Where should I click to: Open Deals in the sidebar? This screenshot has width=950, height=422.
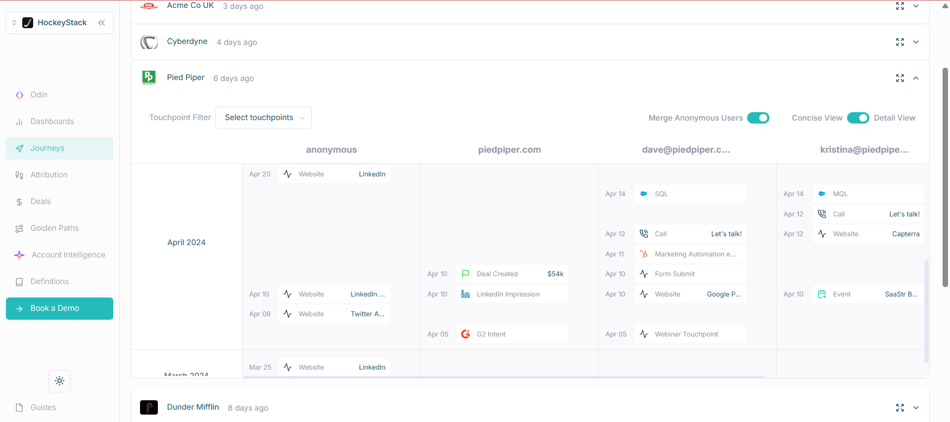59,202
